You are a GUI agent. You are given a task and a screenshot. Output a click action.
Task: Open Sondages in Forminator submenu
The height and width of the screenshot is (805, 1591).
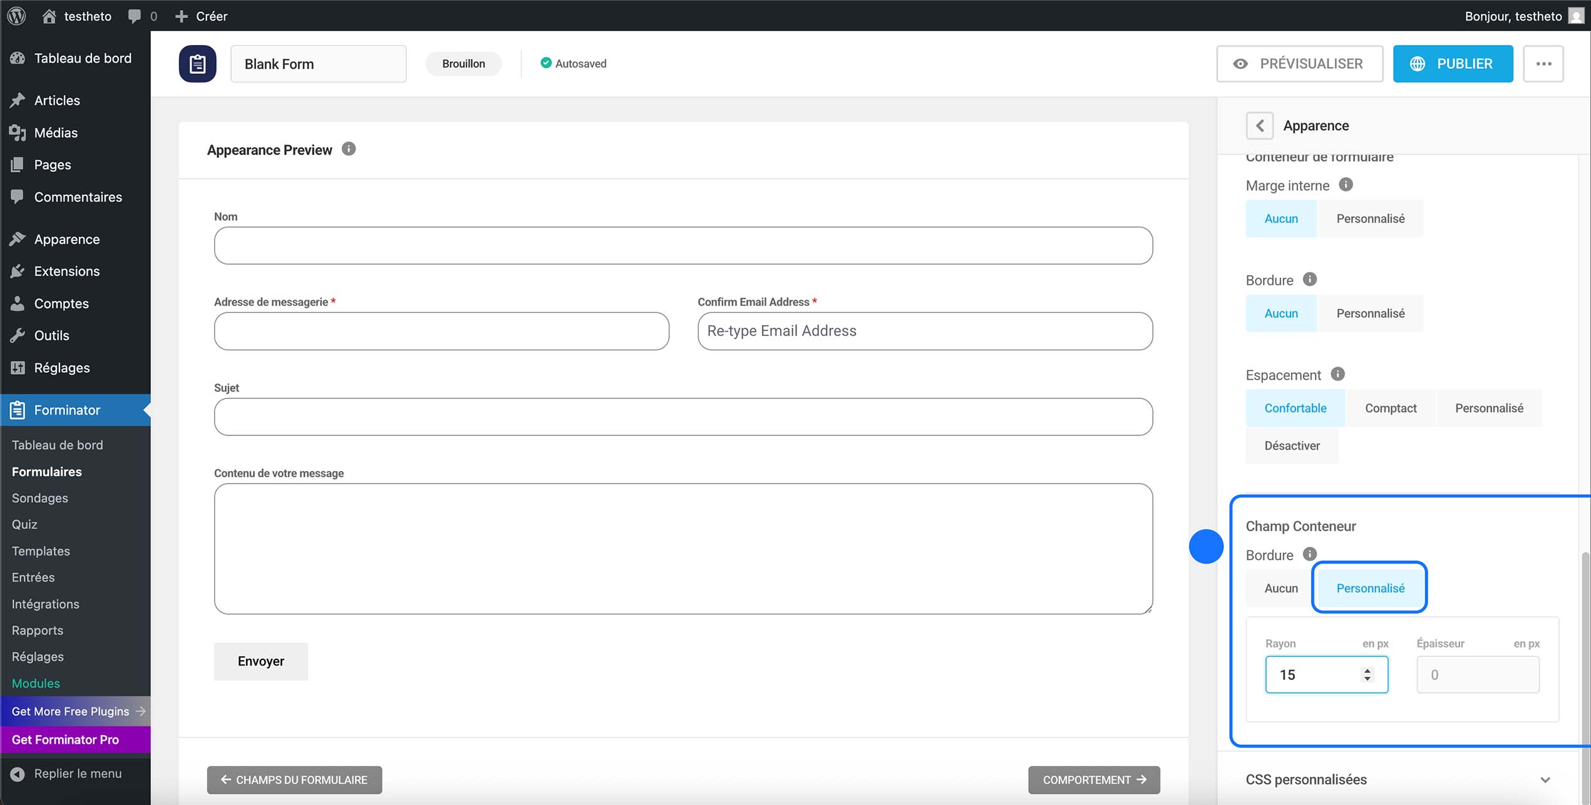[x=39, y=498]
